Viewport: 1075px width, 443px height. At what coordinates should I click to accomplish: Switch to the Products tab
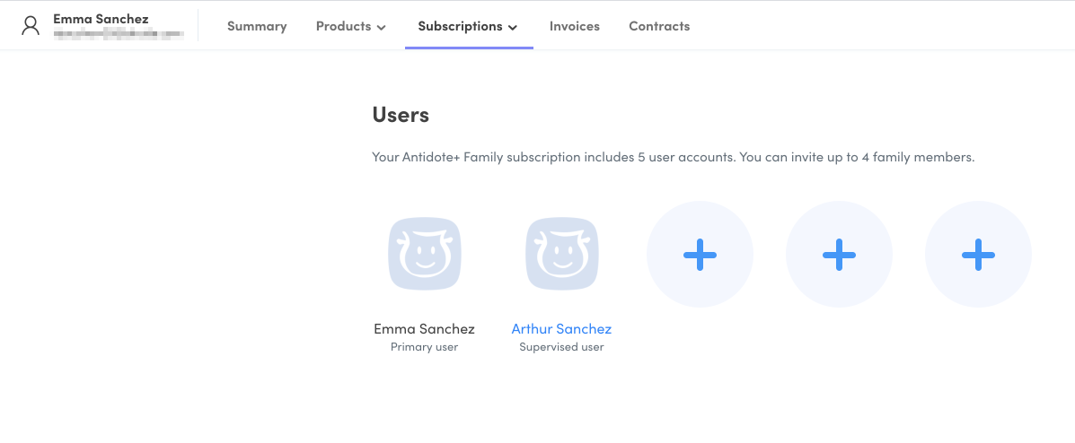coord(343,26)
